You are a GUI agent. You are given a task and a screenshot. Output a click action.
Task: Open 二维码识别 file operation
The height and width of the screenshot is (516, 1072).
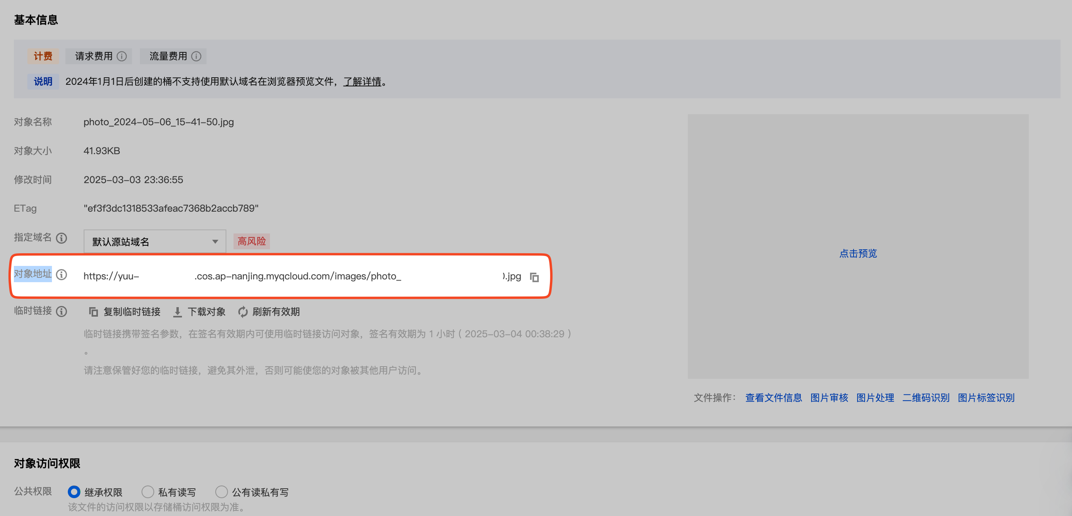coord(926,398)
